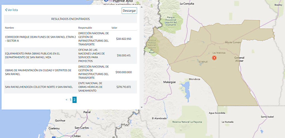The height and width of the screenshot is (138, 285).
Task: Click the Nombre column header
Action: tap(9, 28)
